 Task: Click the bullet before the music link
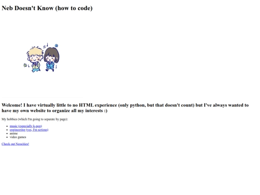[x=7, y=126]
